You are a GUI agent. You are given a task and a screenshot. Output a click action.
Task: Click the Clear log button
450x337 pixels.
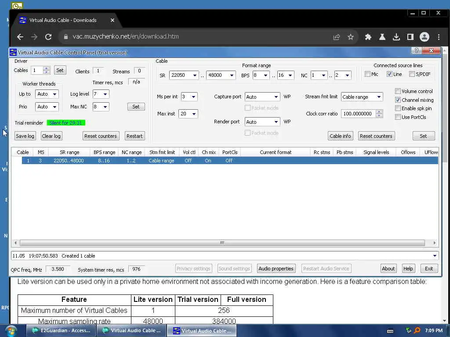pyautogui.click(x=51, y=136)
